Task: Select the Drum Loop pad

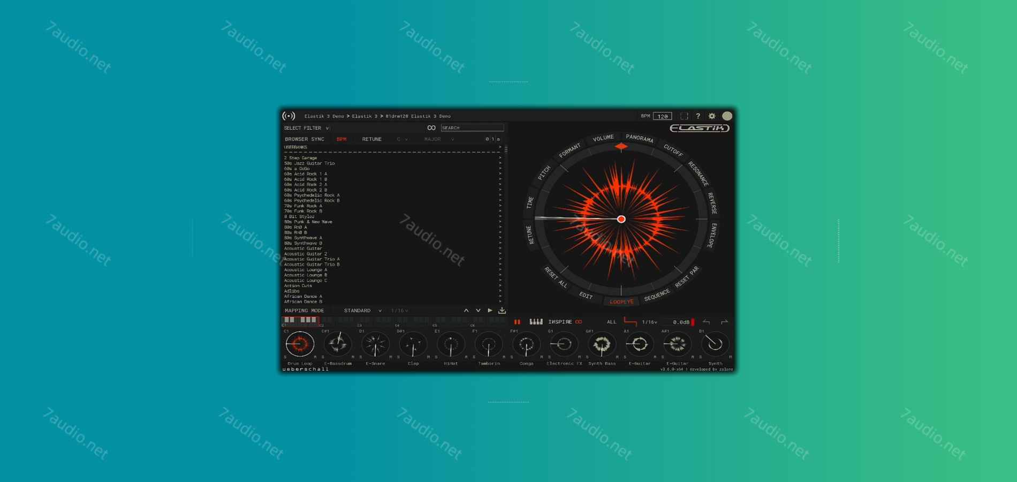Action: [x=300, y=344]
